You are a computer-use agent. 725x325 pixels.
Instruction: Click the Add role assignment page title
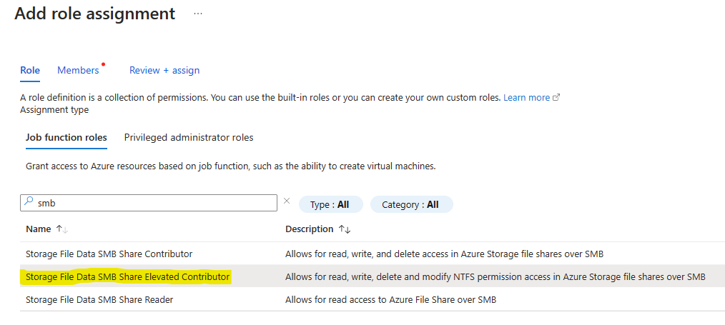[95, 14]
